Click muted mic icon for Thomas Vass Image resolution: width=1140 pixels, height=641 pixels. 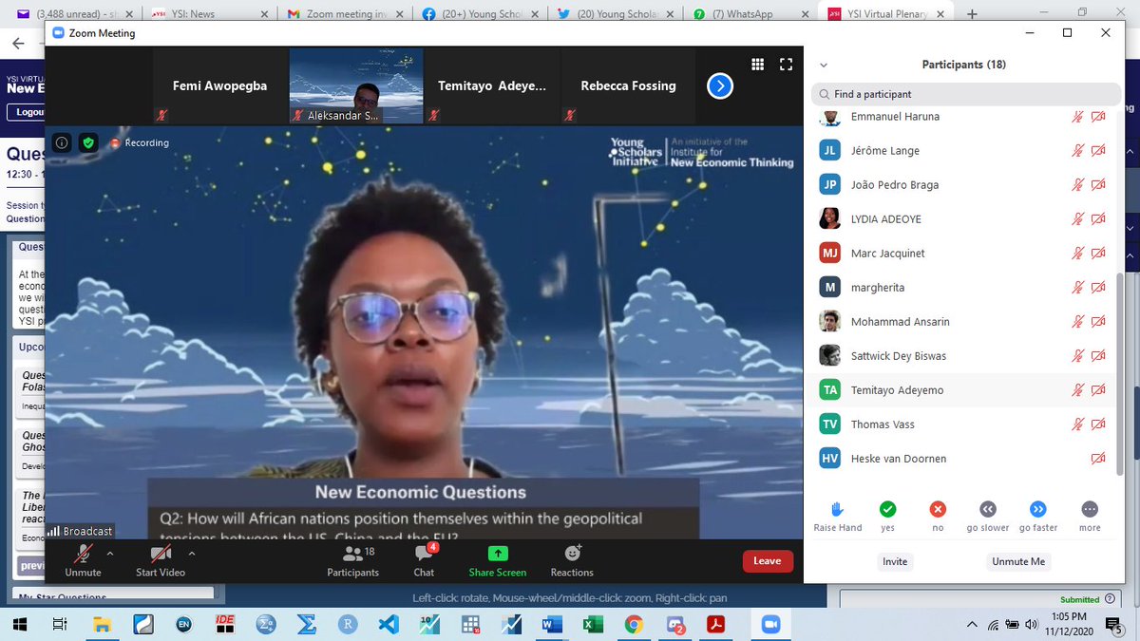pos(1078,424)
